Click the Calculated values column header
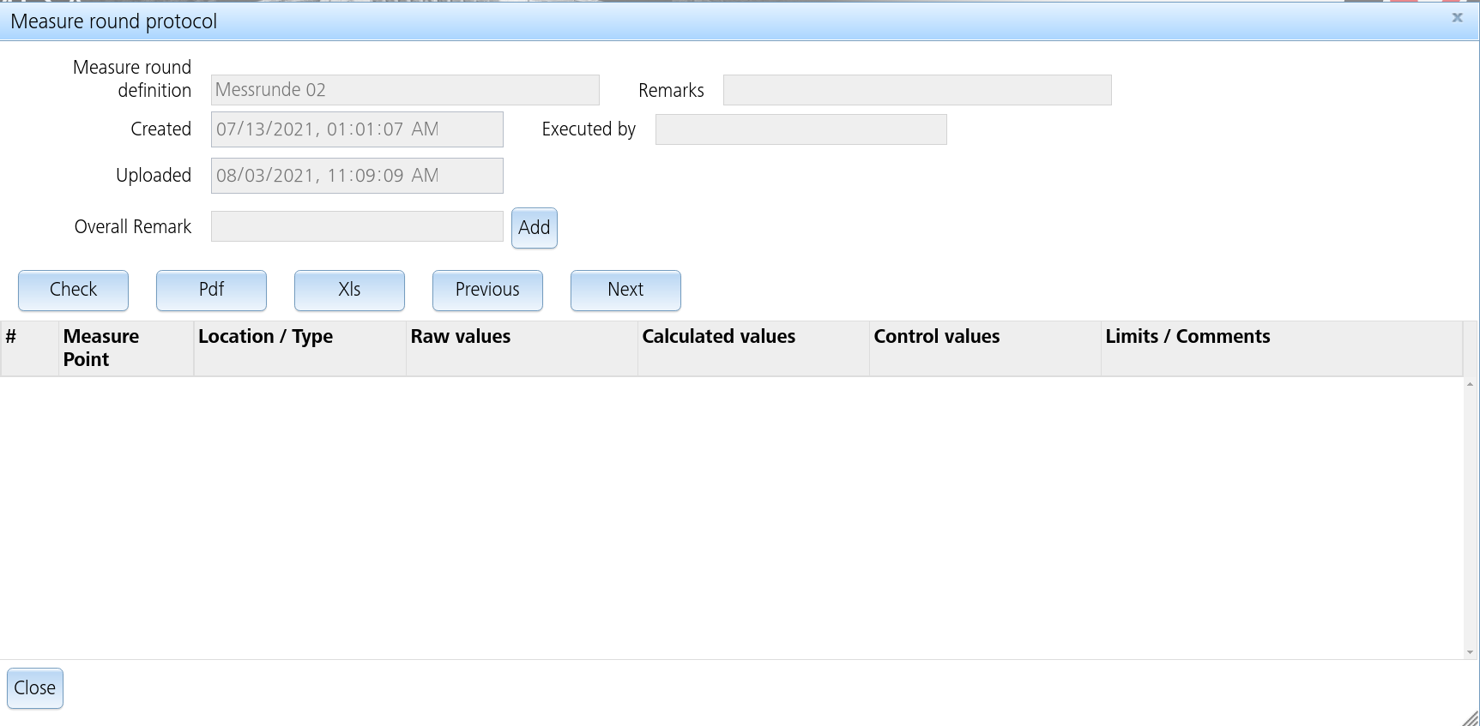 [x=754, y=349]
